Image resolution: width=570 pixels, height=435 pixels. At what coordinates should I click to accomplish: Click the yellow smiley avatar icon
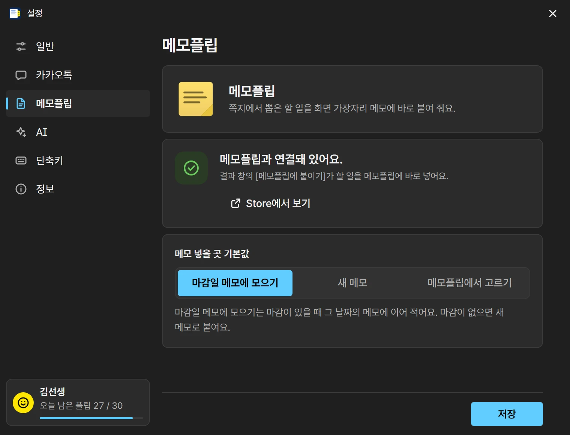coord(23,403)
